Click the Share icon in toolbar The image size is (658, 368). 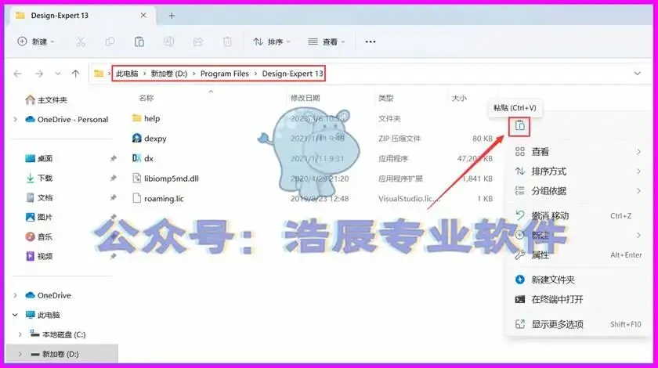coord(198,41)
